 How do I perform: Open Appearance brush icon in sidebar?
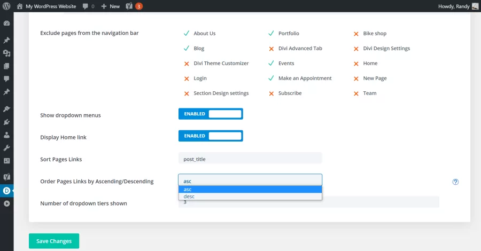(6, 109)
